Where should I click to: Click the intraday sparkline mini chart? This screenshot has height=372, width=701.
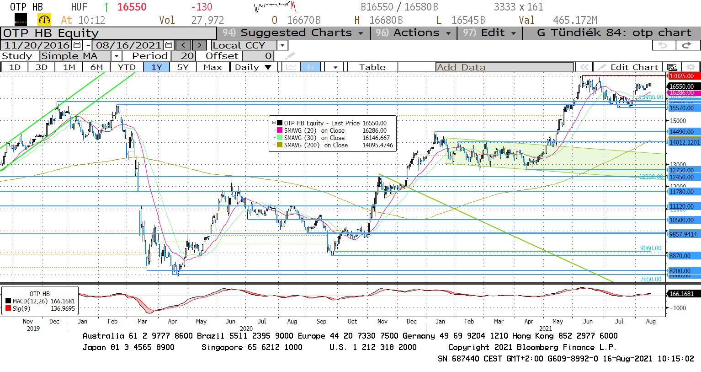pos(275,7)
